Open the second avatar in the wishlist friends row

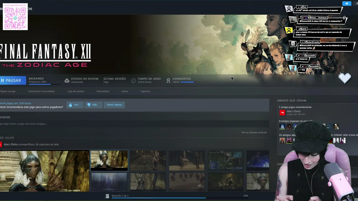[289, 140]
